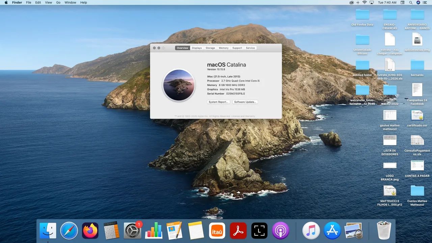Open Adobe Acrobat Reader in the Dock
432x243 pixels.
click(x=238, y=231)
